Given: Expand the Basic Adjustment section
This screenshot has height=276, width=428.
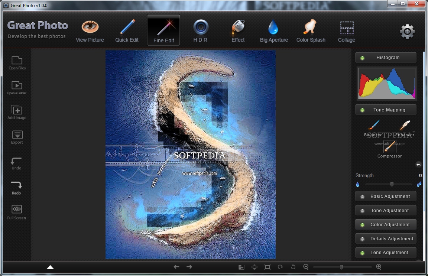Looking at the screenshot, I should (386, 196).
